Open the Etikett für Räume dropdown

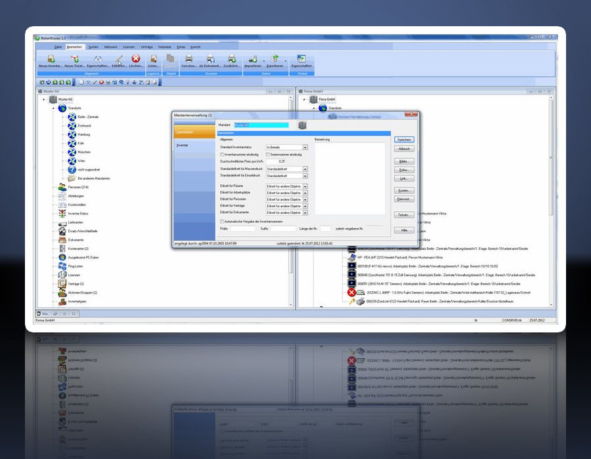[305, 186]
